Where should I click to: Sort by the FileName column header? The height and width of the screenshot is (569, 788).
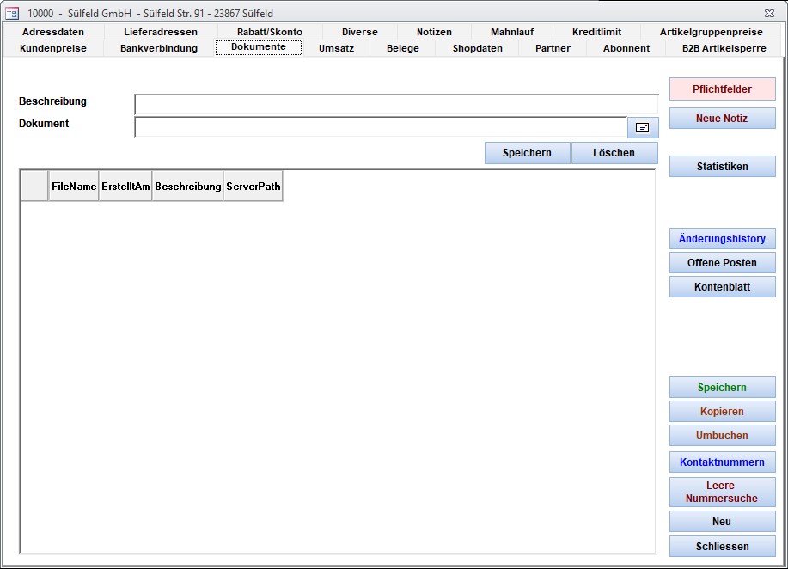(74, 187)
